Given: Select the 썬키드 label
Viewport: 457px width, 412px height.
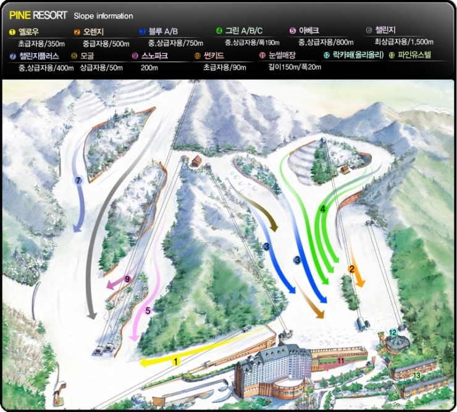Looking at the screenshot, I should [214, 55].
